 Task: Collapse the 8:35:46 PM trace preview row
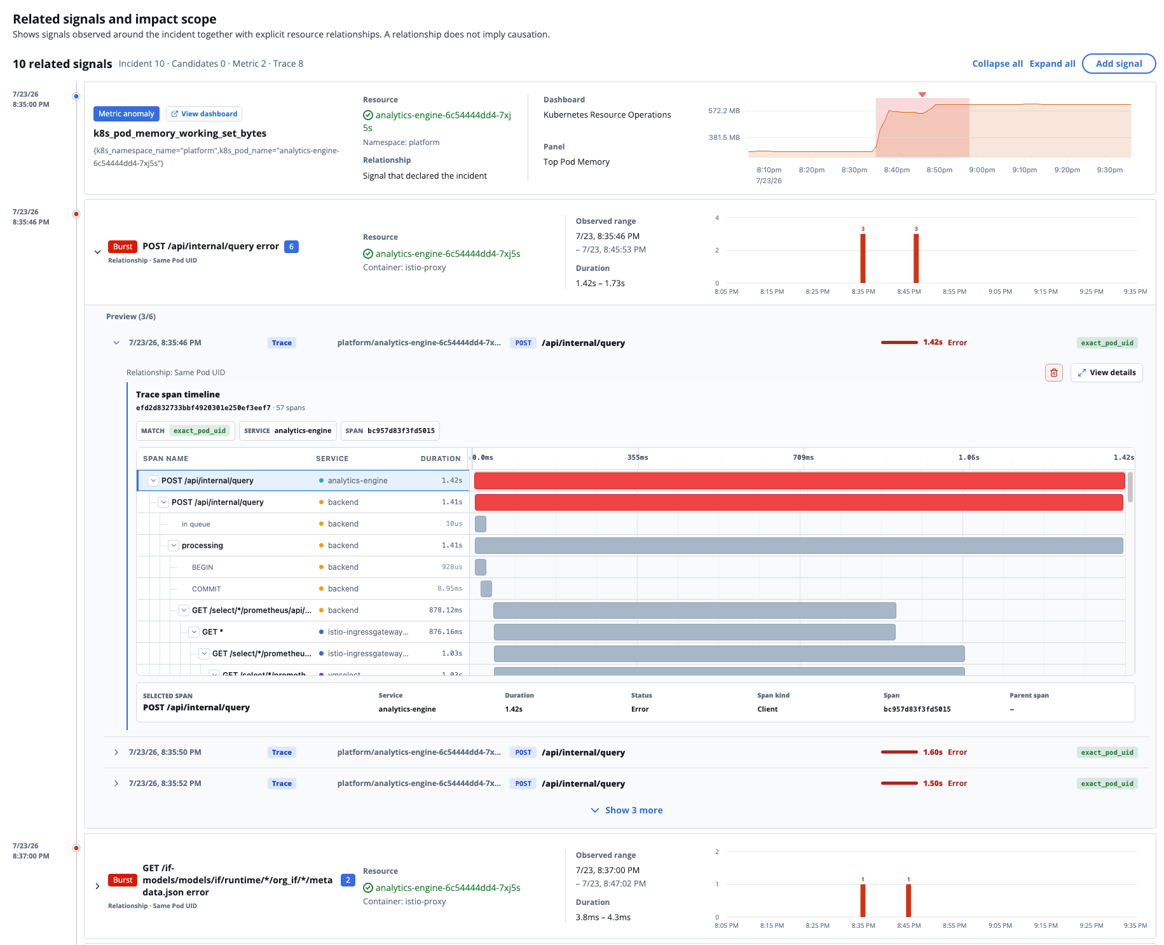(x=116, y=343)
